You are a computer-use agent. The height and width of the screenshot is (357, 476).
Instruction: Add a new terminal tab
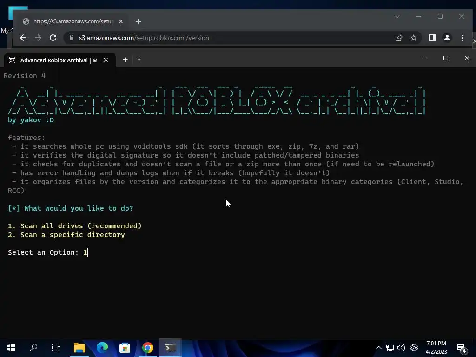coord(125,60)
